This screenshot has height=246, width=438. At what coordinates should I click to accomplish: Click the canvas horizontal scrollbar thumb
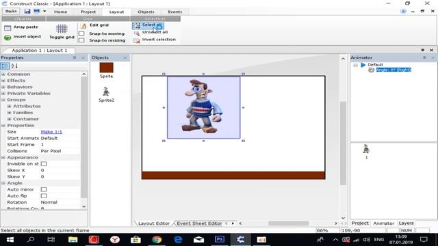tap(288, 223)
